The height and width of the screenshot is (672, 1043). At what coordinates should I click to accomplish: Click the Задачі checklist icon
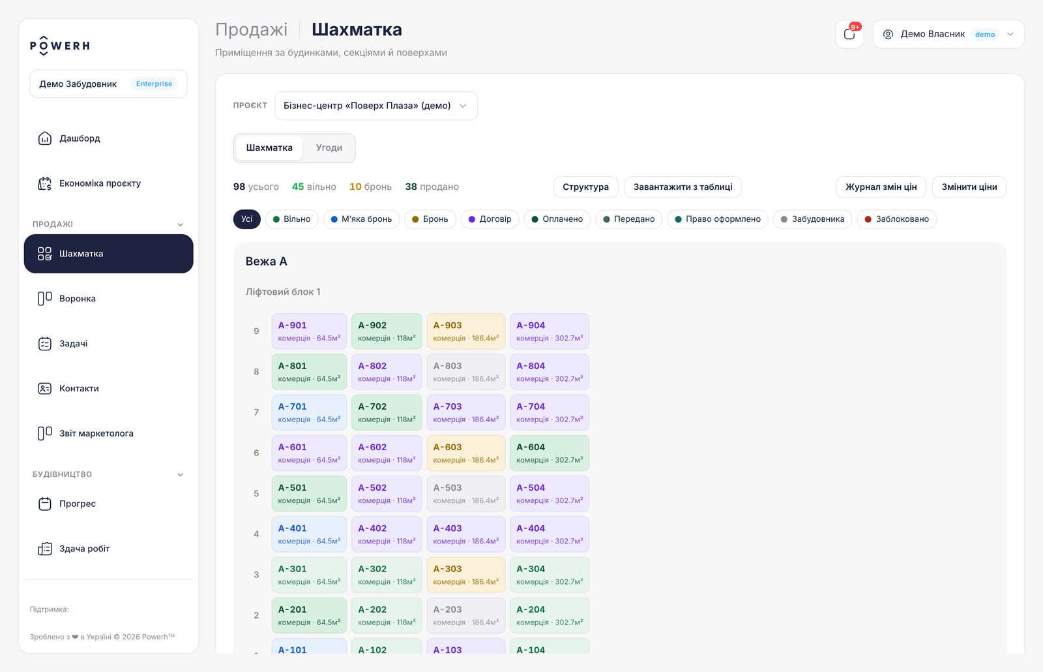tap(45, 343)
